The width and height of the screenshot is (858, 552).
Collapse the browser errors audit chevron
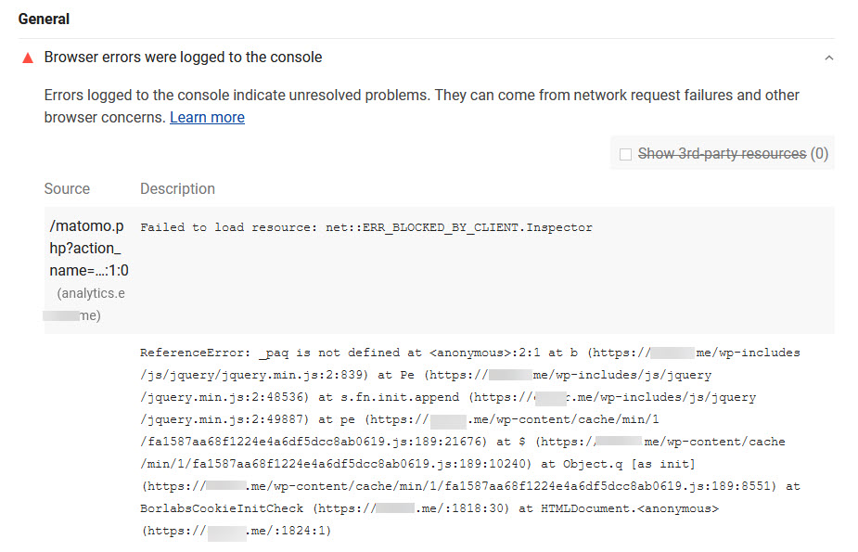pos(829,58)
